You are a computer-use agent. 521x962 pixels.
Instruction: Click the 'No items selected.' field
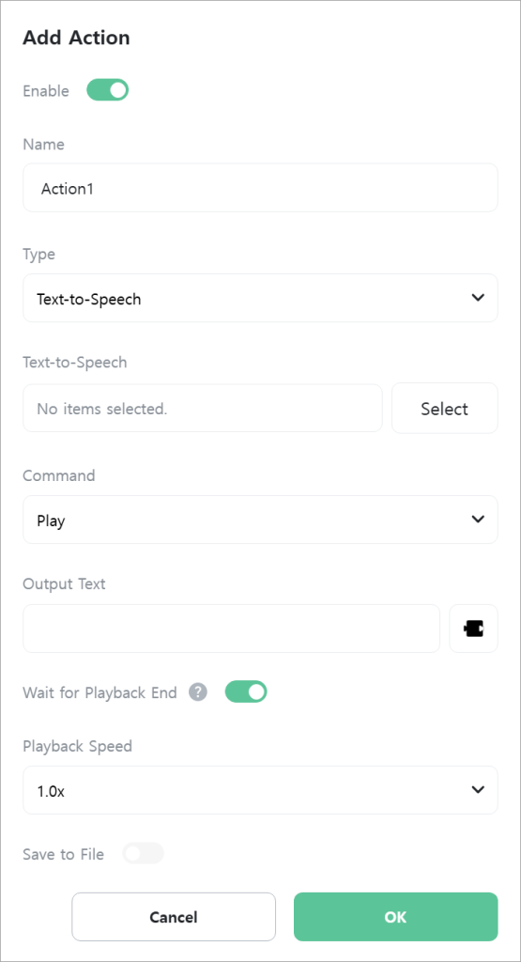202,409
